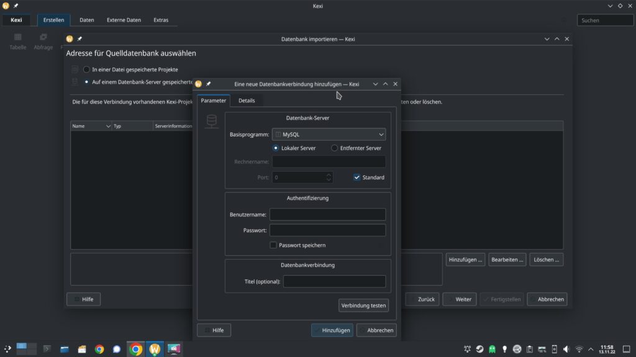The image size is (636, 357).
Task: Open the KDE Connect tray icon
Action: (517, 349)
